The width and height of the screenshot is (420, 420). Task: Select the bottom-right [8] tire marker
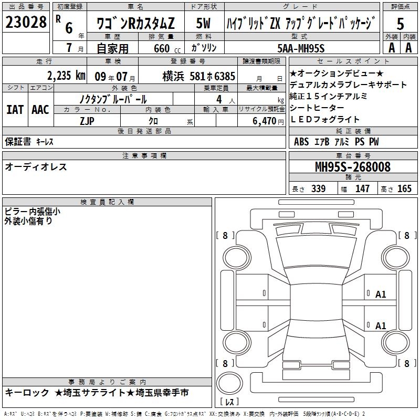406,363
